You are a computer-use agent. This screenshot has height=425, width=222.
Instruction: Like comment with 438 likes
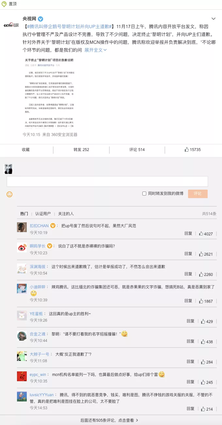pyautogui.click(x=207, y=342)
